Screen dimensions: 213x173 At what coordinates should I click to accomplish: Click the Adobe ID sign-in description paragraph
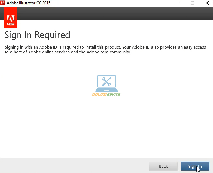(105, 50)
